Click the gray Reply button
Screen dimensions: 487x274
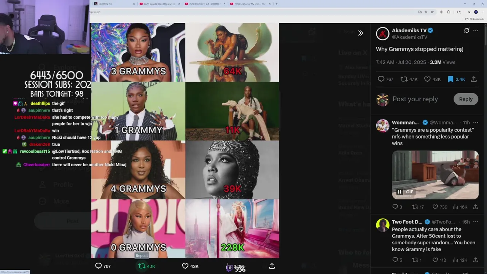tap(466, 99)
